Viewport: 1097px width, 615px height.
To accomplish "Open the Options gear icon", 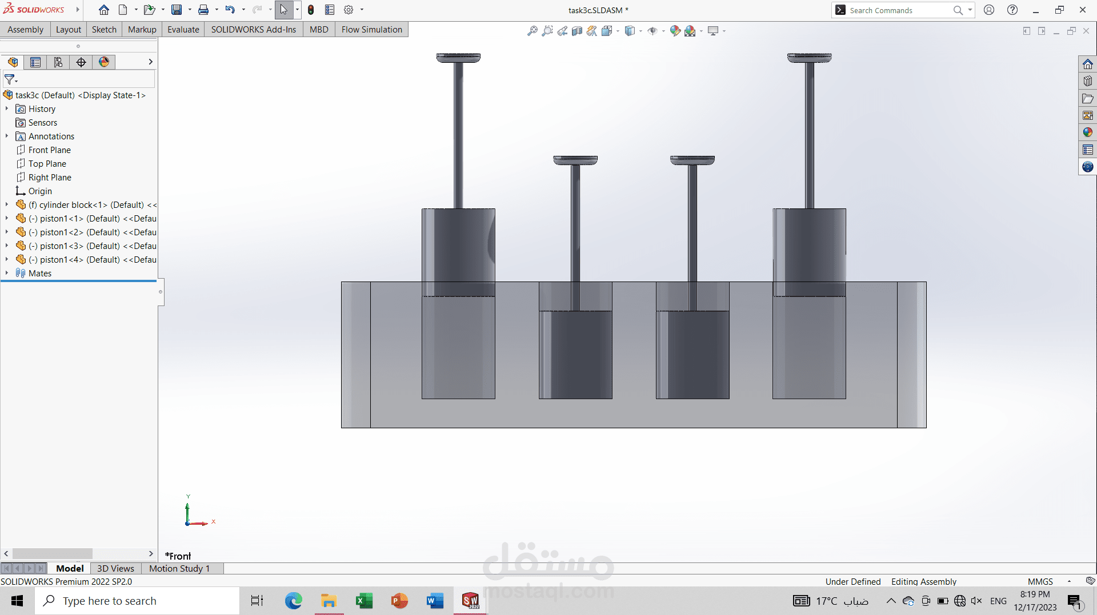I will click(349, 10).
